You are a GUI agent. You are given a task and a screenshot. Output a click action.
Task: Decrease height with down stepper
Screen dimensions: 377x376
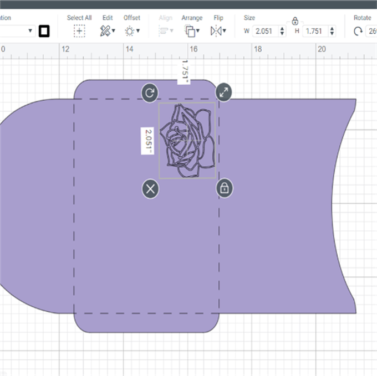pyautogui.click(x=332, y=34)
